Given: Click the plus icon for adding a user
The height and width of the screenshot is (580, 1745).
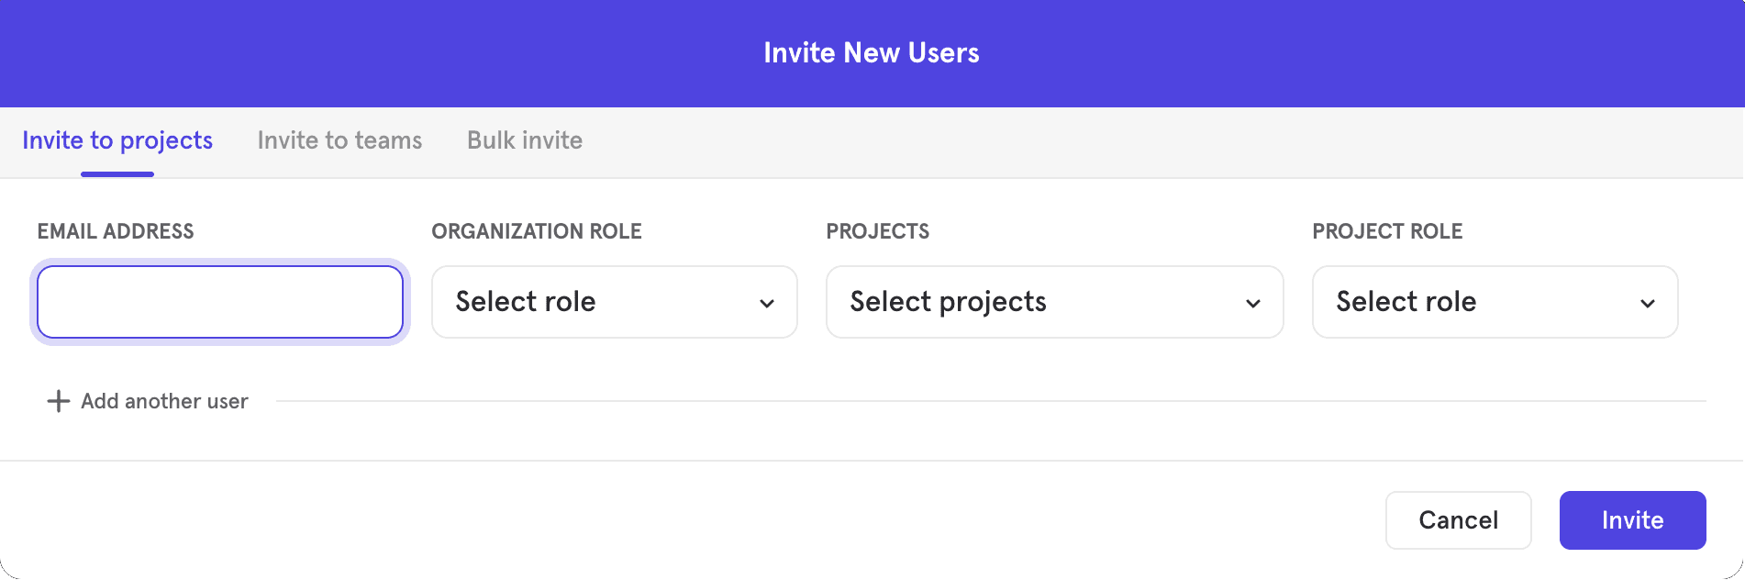Looking at the screenshot, I should pyautogui.click(x=58, y=401).
